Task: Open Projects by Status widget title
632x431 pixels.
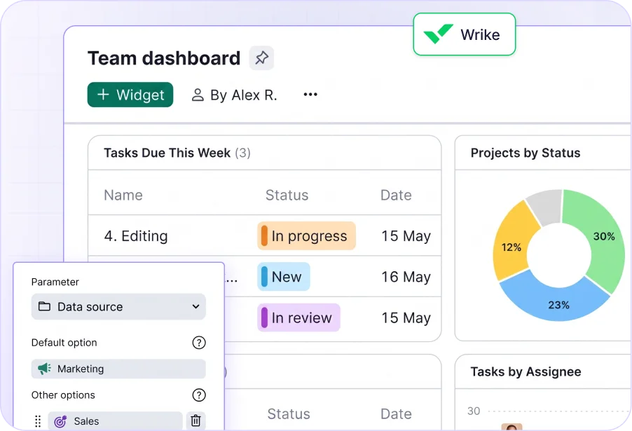Action: pyautogui.click(x=525, y=153)
